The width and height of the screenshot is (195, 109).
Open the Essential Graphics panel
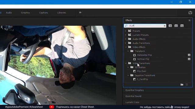click(135, 90)
